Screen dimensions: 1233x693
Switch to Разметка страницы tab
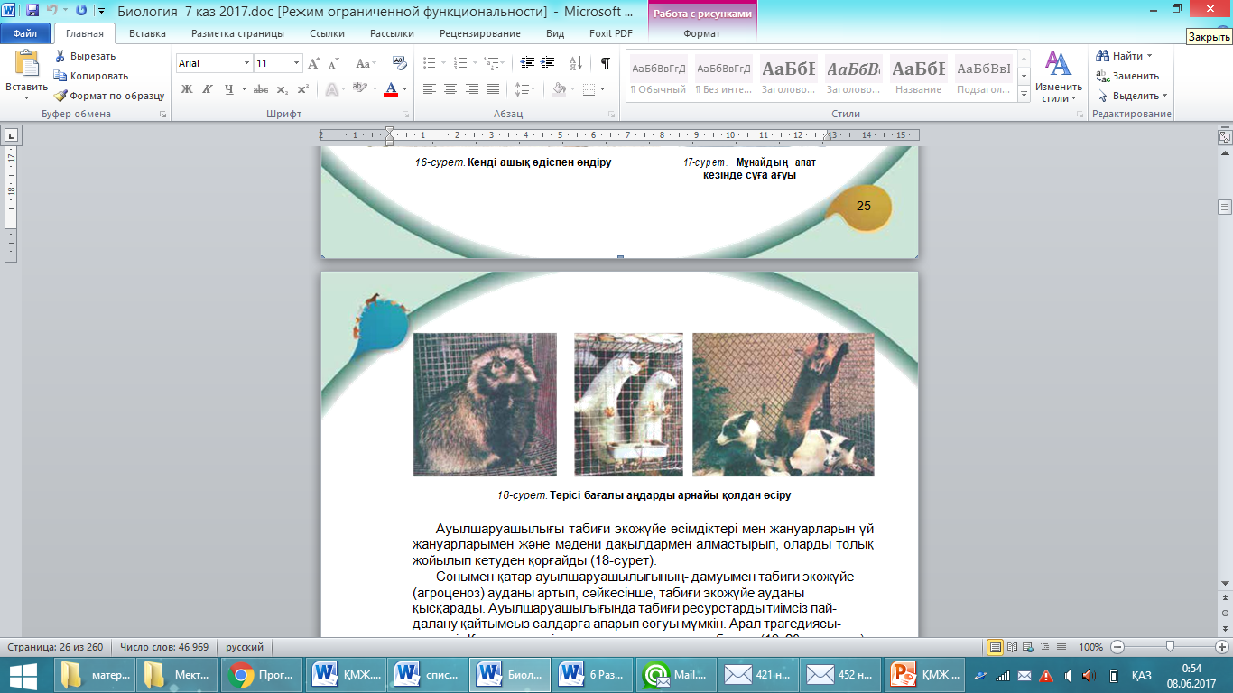tap(237, 34)
